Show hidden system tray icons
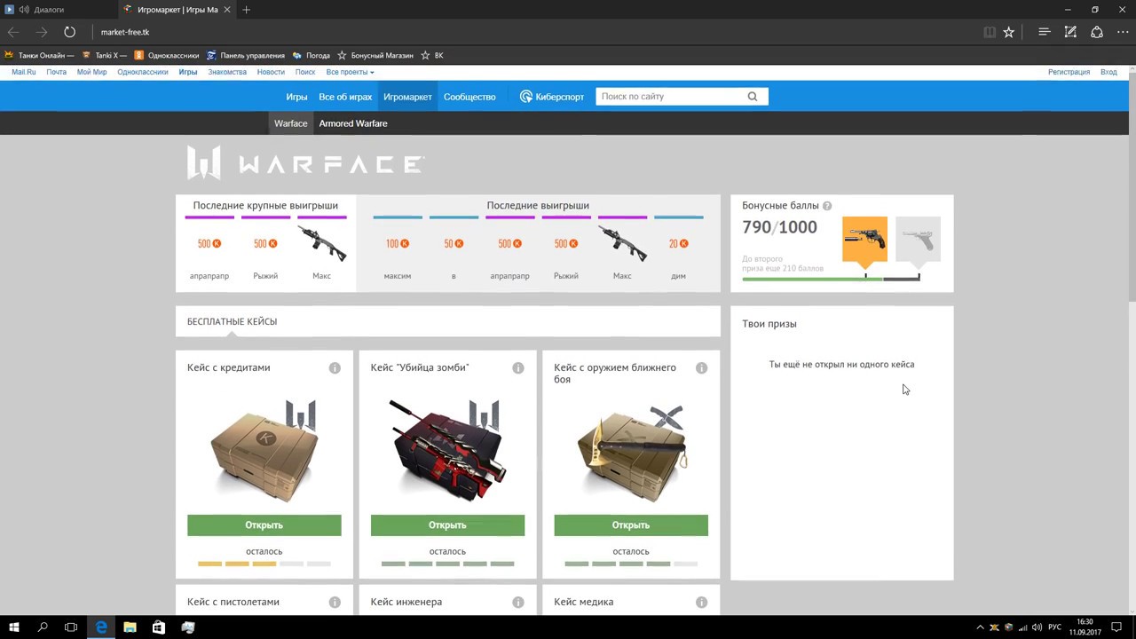Screen dimensions: 1136x639 point(980,627)
